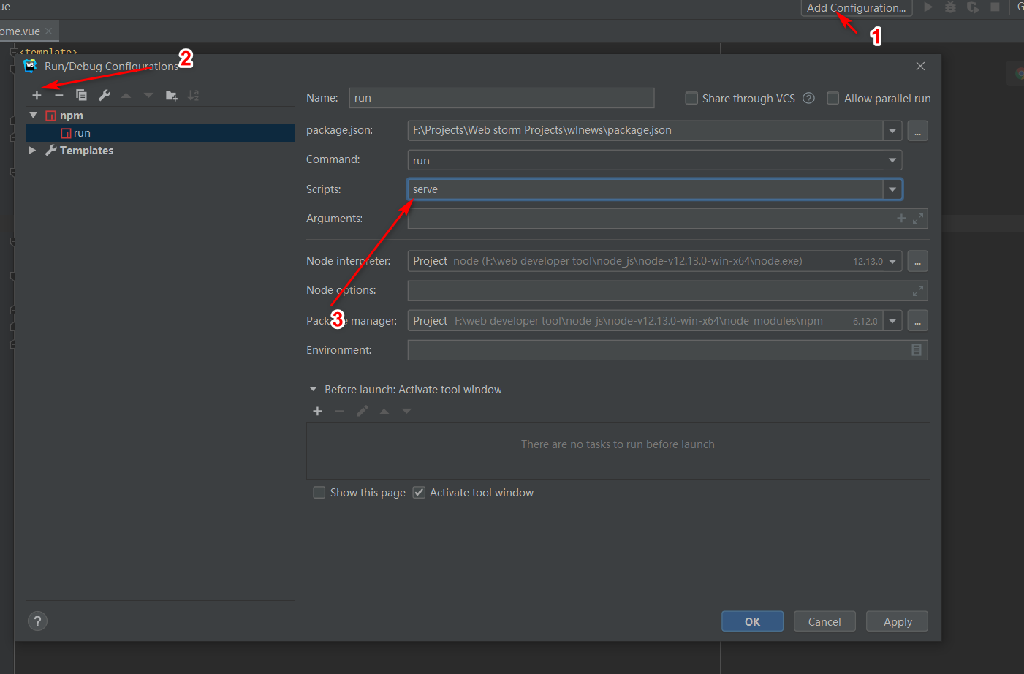The height and width of the screenshot is (674, 1024).
Task: Click the Run icon in the main toolbar
Action: [928, 7]
